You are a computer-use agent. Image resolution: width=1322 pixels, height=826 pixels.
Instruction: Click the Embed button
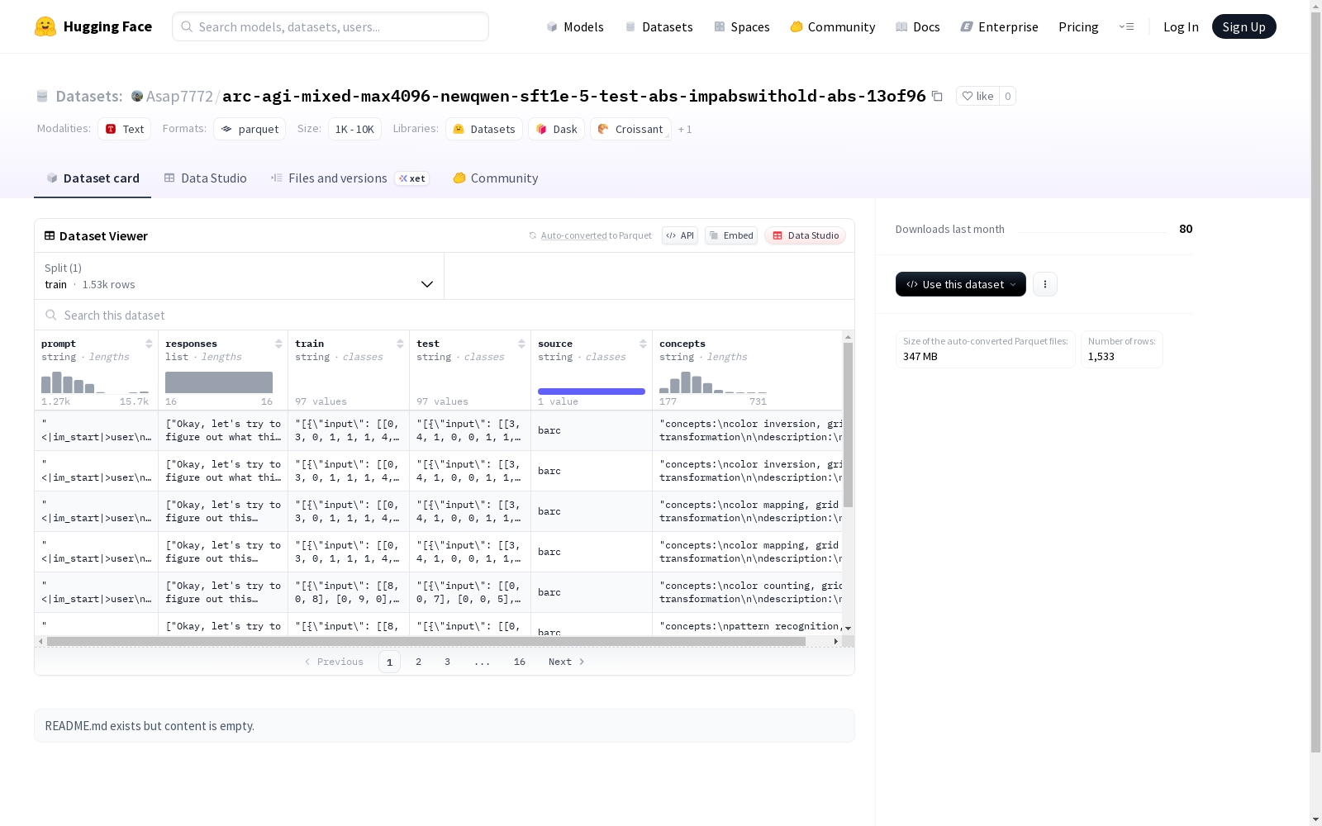[x=731, y=235]
